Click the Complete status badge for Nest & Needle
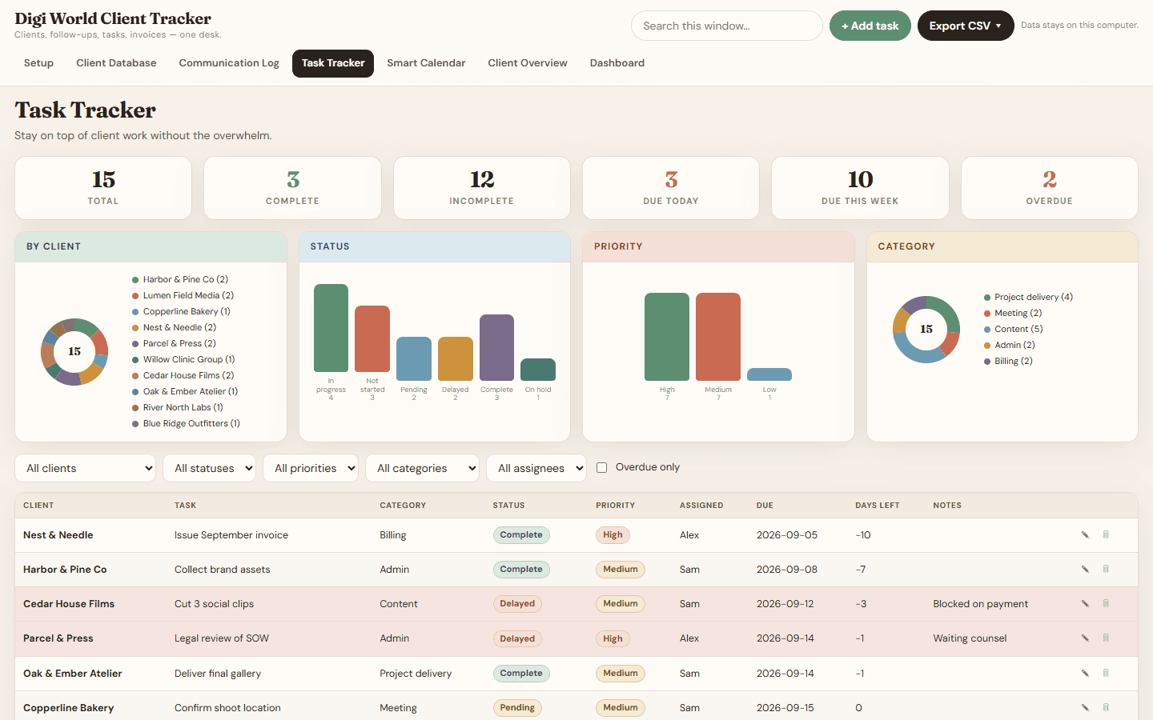Viewport: 1153px width, 720px height. [521, 535]
